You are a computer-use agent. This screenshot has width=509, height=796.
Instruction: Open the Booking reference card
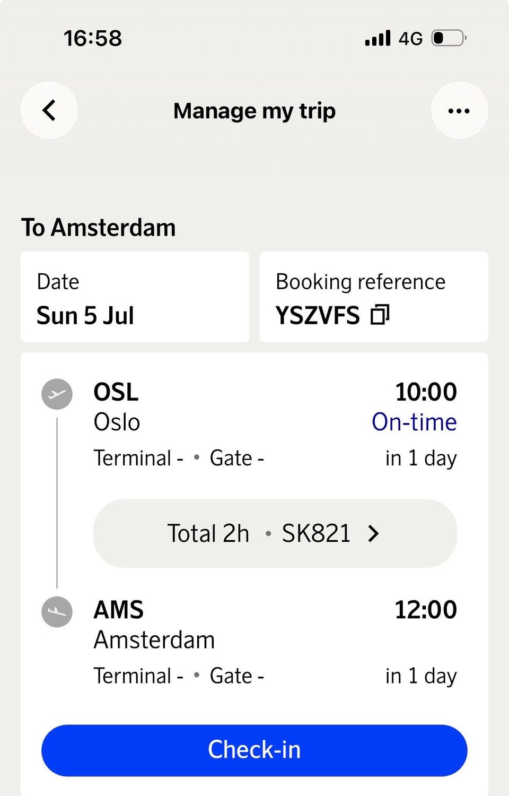(374, 297)
